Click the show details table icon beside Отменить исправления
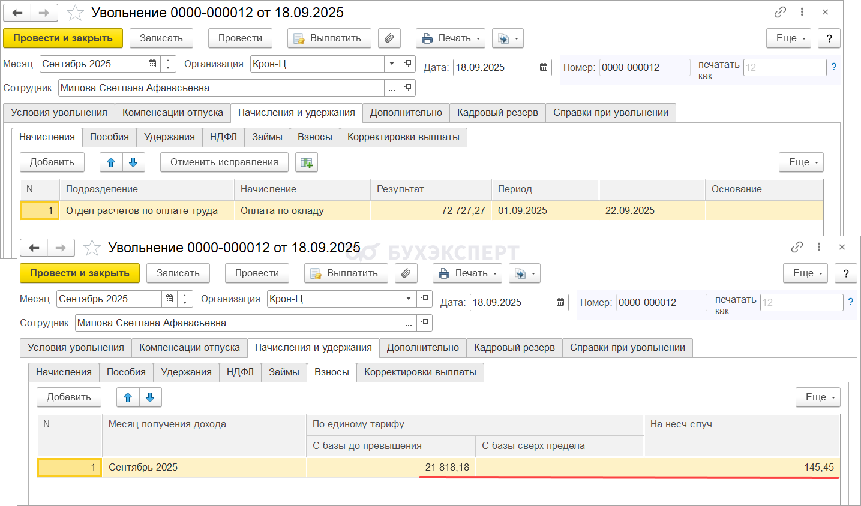Viewport: 861px width, 506px height. coord(307,162)
